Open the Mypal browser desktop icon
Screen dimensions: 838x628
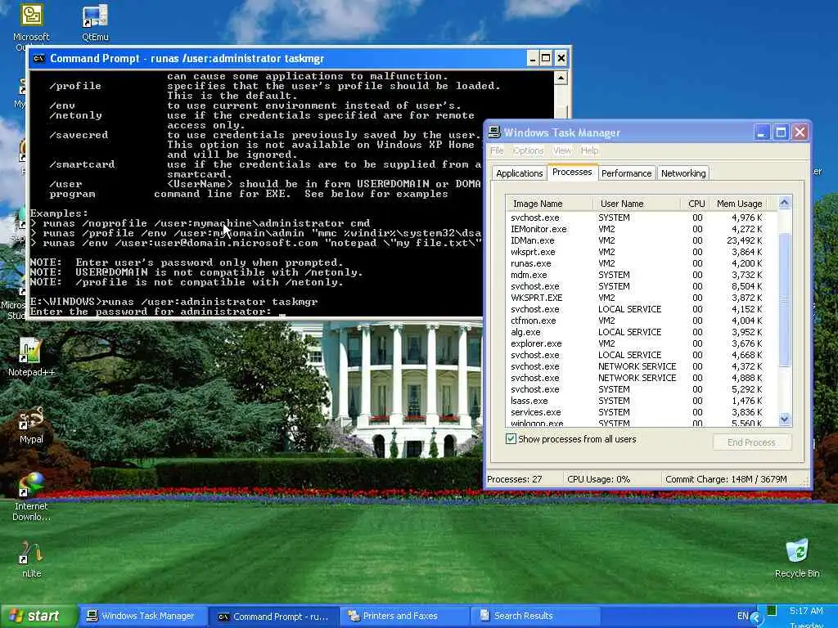(31, 424)
